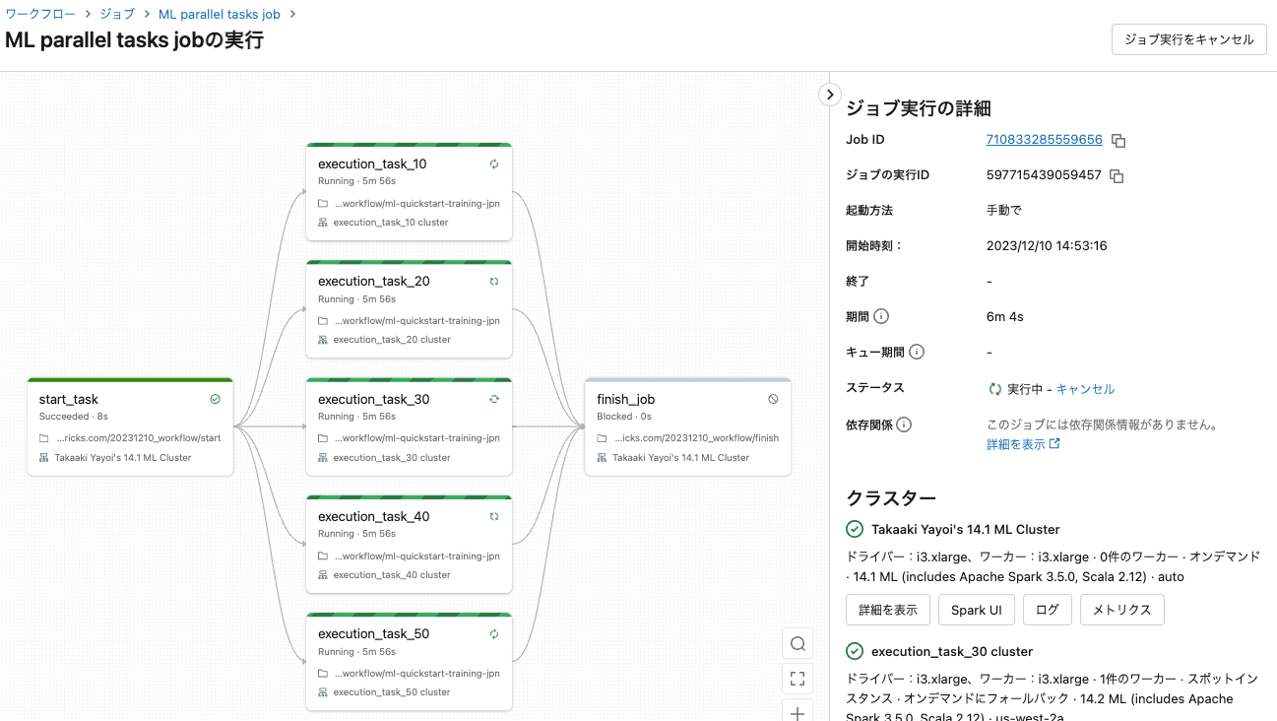The image size is (1277, 721).
Task: Open the ジョブ breadcrumb link
Action: point(116,14)
